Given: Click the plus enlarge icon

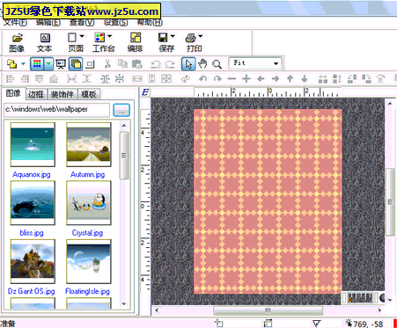Looking at the screenshot, I should pos(246,78).
